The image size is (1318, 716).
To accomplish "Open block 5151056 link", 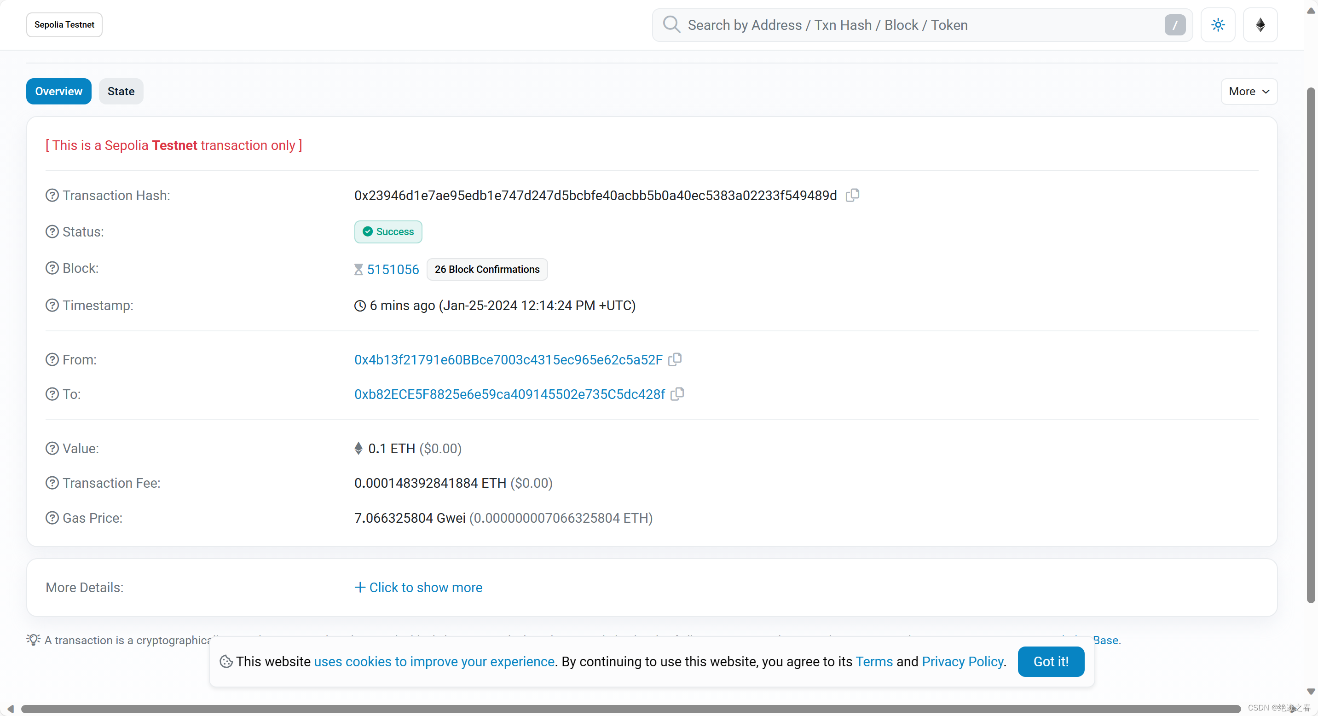I will point(393,270).
